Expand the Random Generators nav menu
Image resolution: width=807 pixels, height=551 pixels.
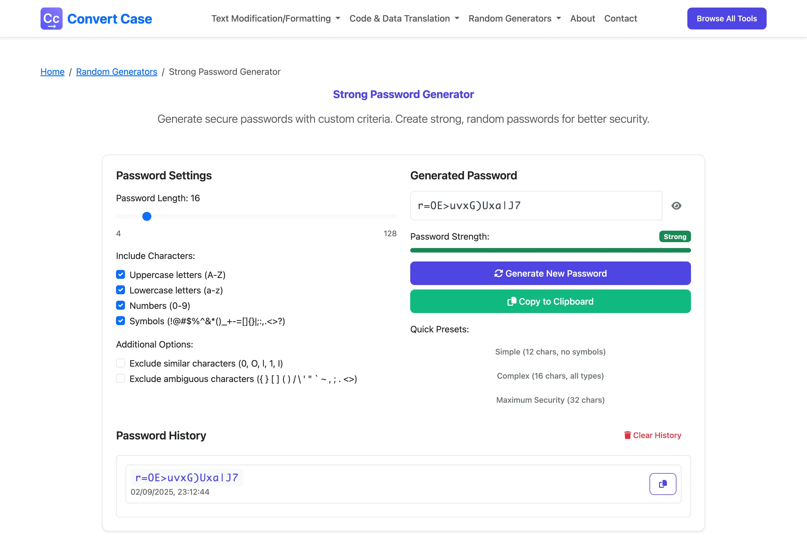(x=514, y=19)
